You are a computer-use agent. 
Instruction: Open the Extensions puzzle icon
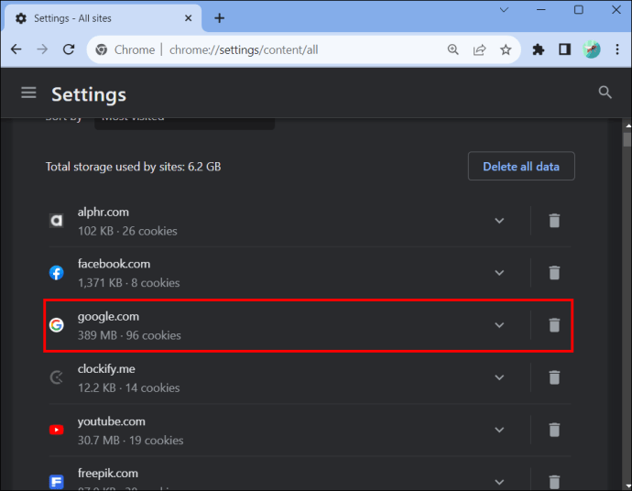(x=538, y=49)
